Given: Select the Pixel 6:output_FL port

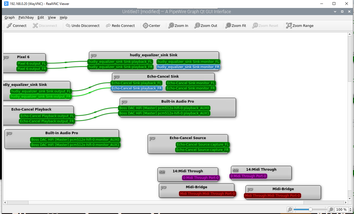Looking at the screenshot, I should pyautogui.click(x=32, y=63).
